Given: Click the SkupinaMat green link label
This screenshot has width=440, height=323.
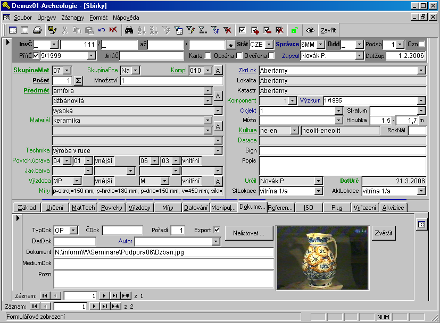Looking at the screenshot, I should (x=31, y=70).
